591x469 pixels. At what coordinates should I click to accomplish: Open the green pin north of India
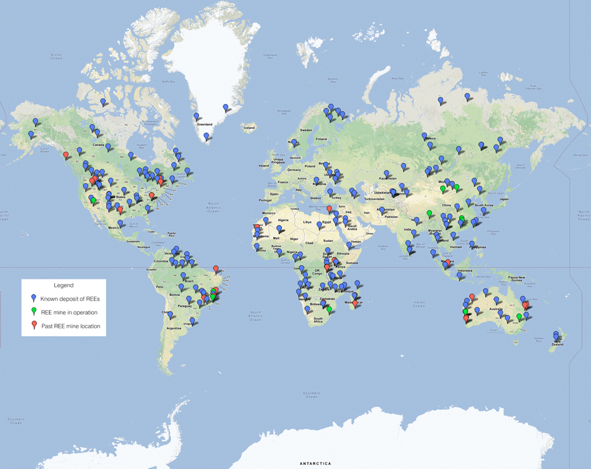429,214
